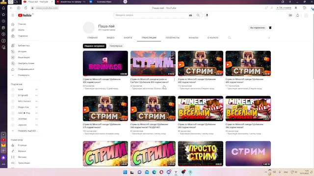
Task: Open the on-screen keyboard icon in the search box
Action: click(190, 15)
